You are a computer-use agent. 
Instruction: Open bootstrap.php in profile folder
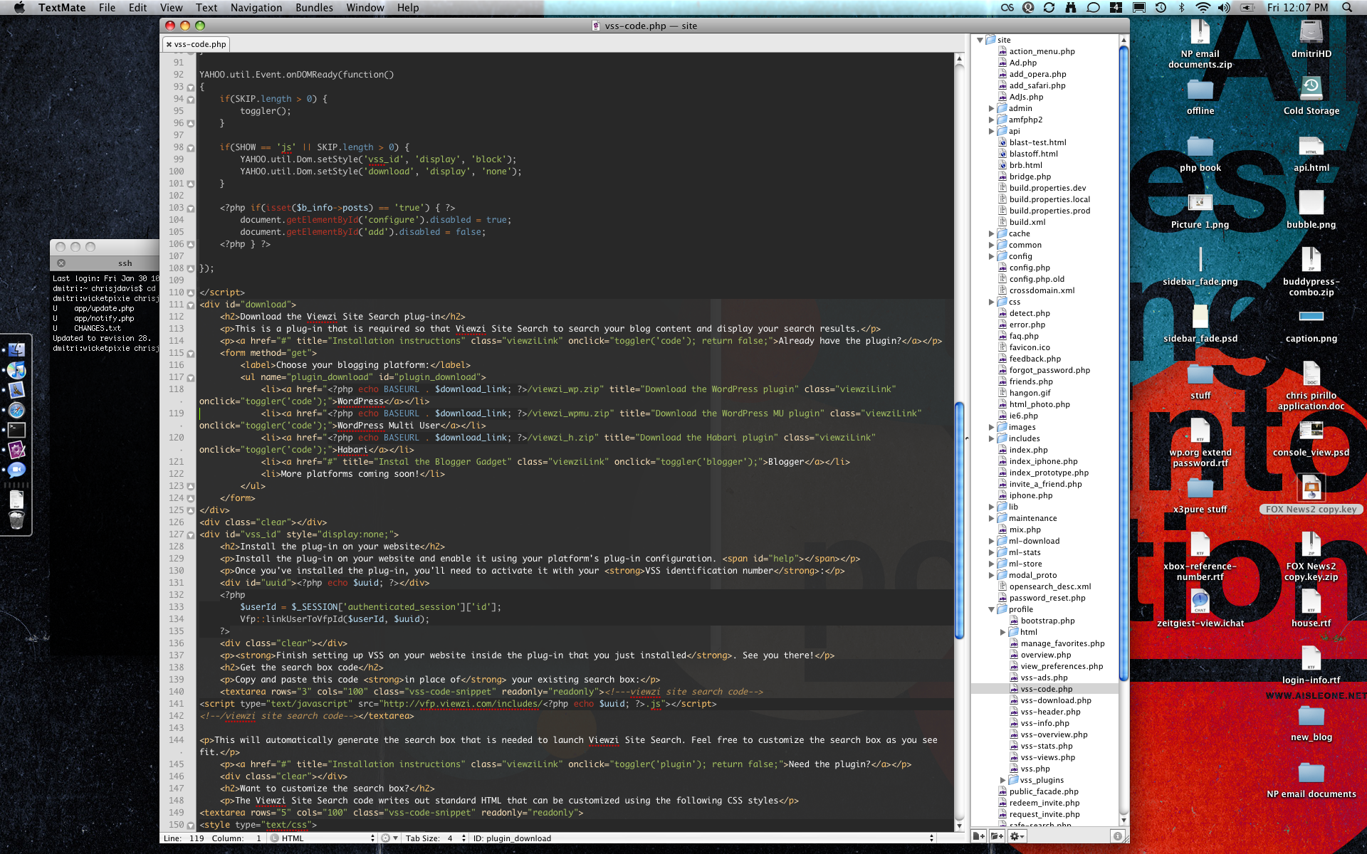[1047, 621]
